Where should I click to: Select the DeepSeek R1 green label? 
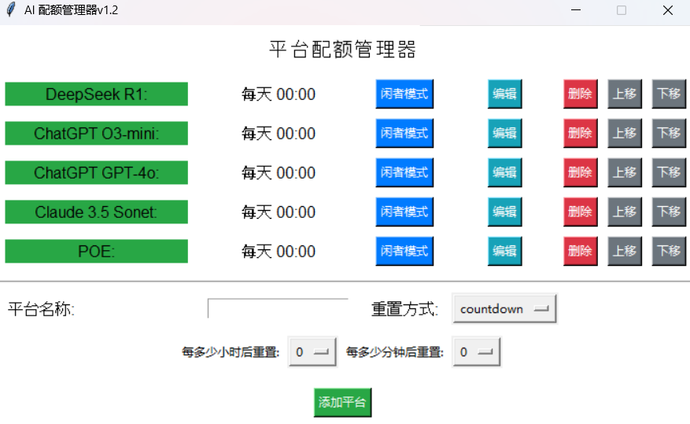tap(96, 94)
